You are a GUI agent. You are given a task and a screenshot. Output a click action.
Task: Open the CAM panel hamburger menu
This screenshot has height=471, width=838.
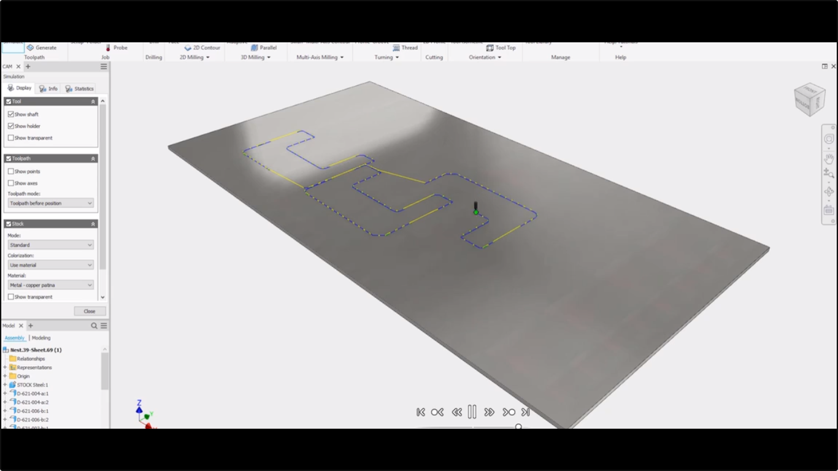point(104,66)
